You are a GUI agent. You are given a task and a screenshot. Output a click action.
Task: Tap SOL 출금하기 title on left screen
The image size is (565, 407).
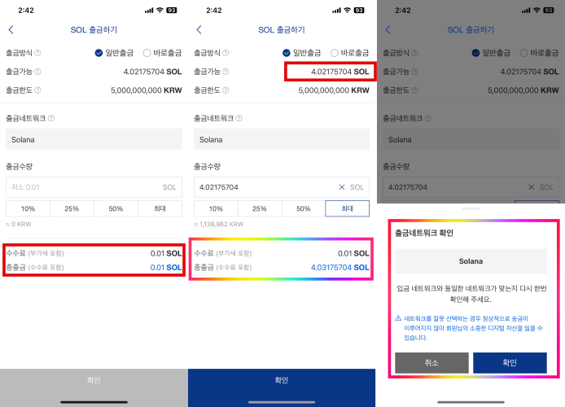click(94, 30)
